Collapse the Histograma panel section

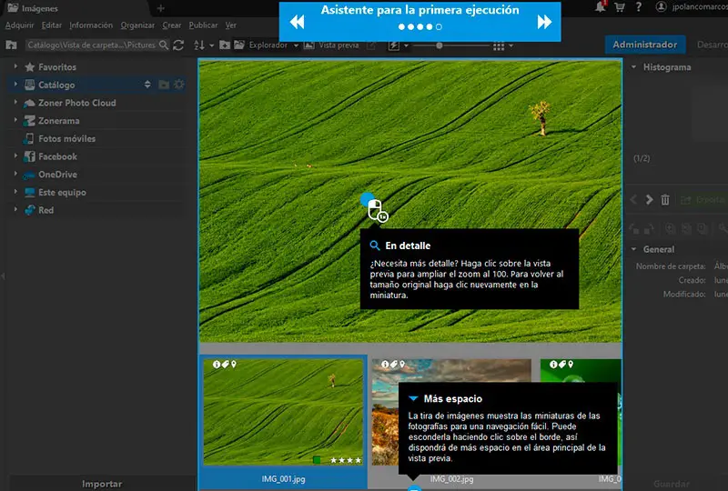(x=633, y=66)
